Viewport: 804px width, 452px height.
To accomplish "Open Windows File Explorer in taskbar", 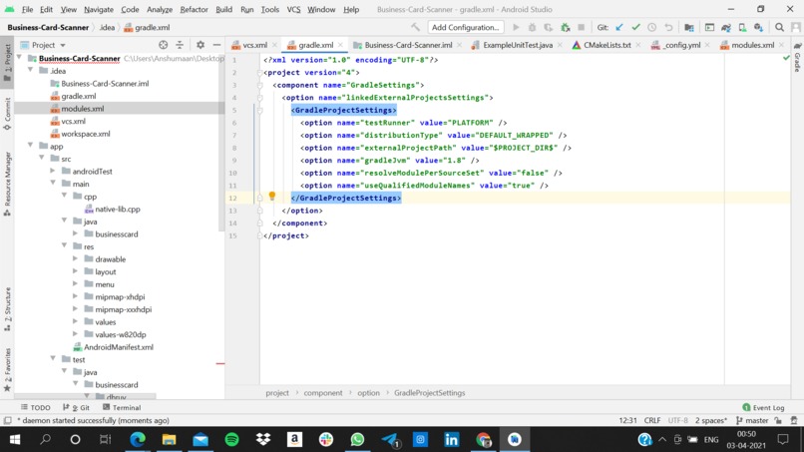I will click(169, 440).
